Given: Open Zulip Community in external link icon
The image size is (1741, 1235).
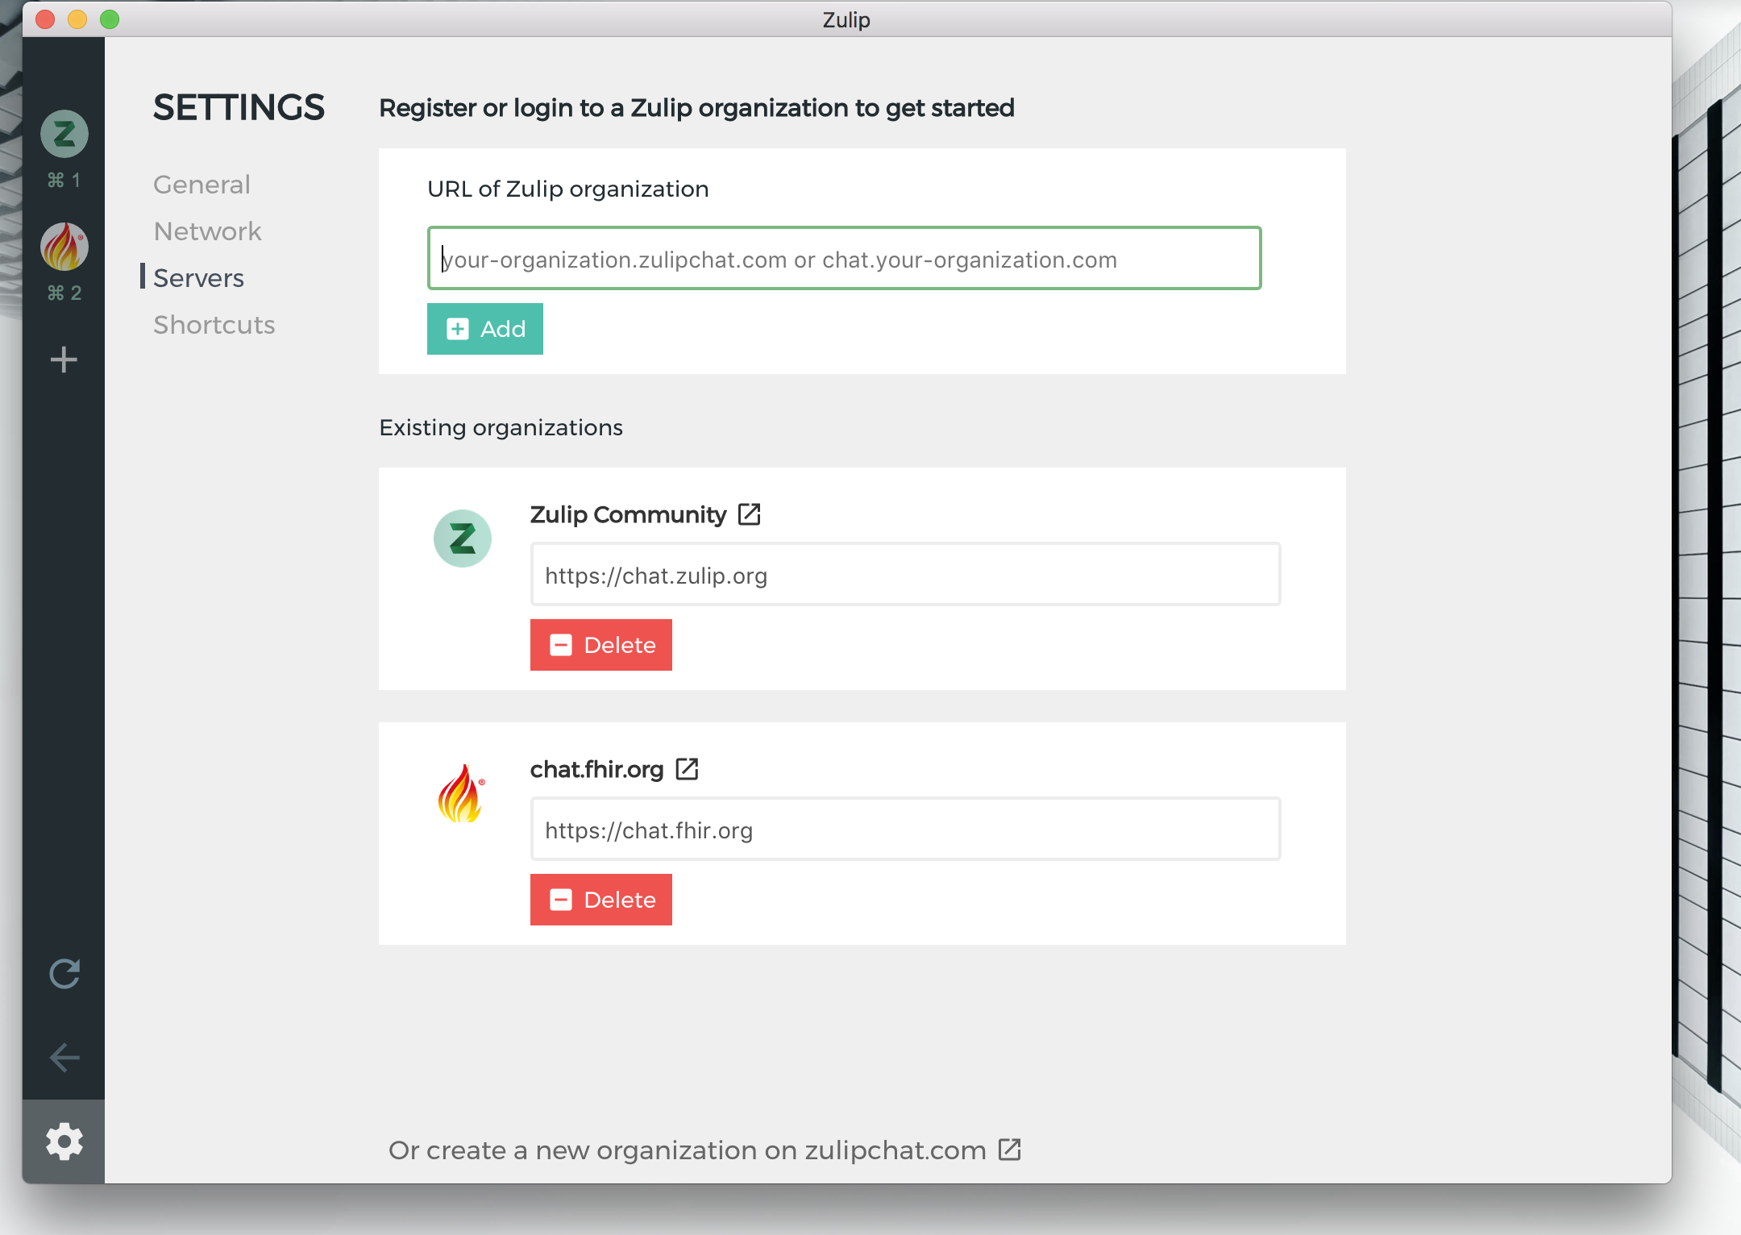Looking at the screenshot, I should pos(750,514).
